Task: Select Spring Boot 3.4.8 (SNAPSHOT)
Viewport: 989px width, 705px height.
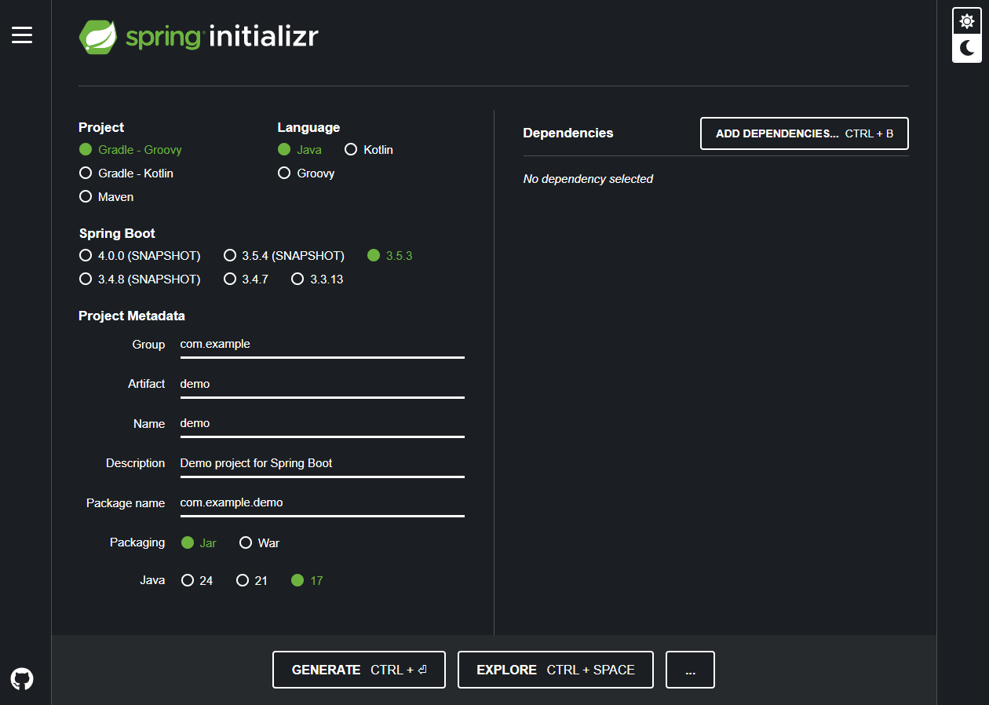Action: tap(140, 279)
